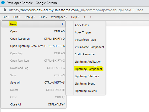This screenshot has height=112, width=149.
Task: Click the padlock icon in address bar
Action: tap(4, 10)
